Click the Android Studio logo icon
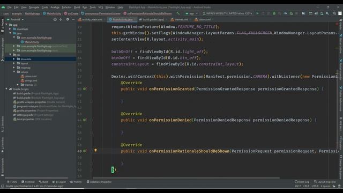Image resolution: width=343 pixels, height=193 pixels. [x=3, y=7]
